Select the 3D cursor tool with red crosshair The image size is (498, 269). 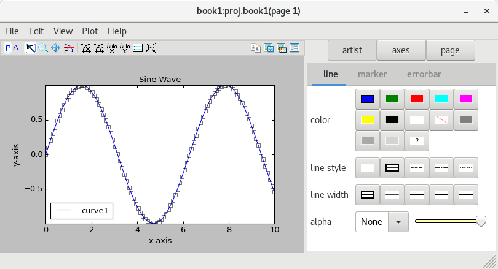[69, 48]
